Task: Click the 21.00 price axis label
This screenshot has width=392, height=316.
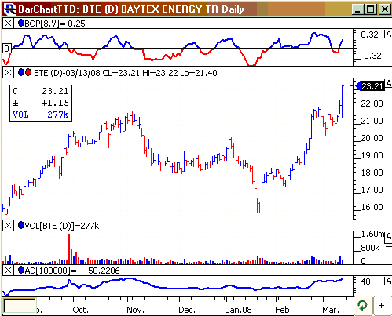Action: pos(372,121)
